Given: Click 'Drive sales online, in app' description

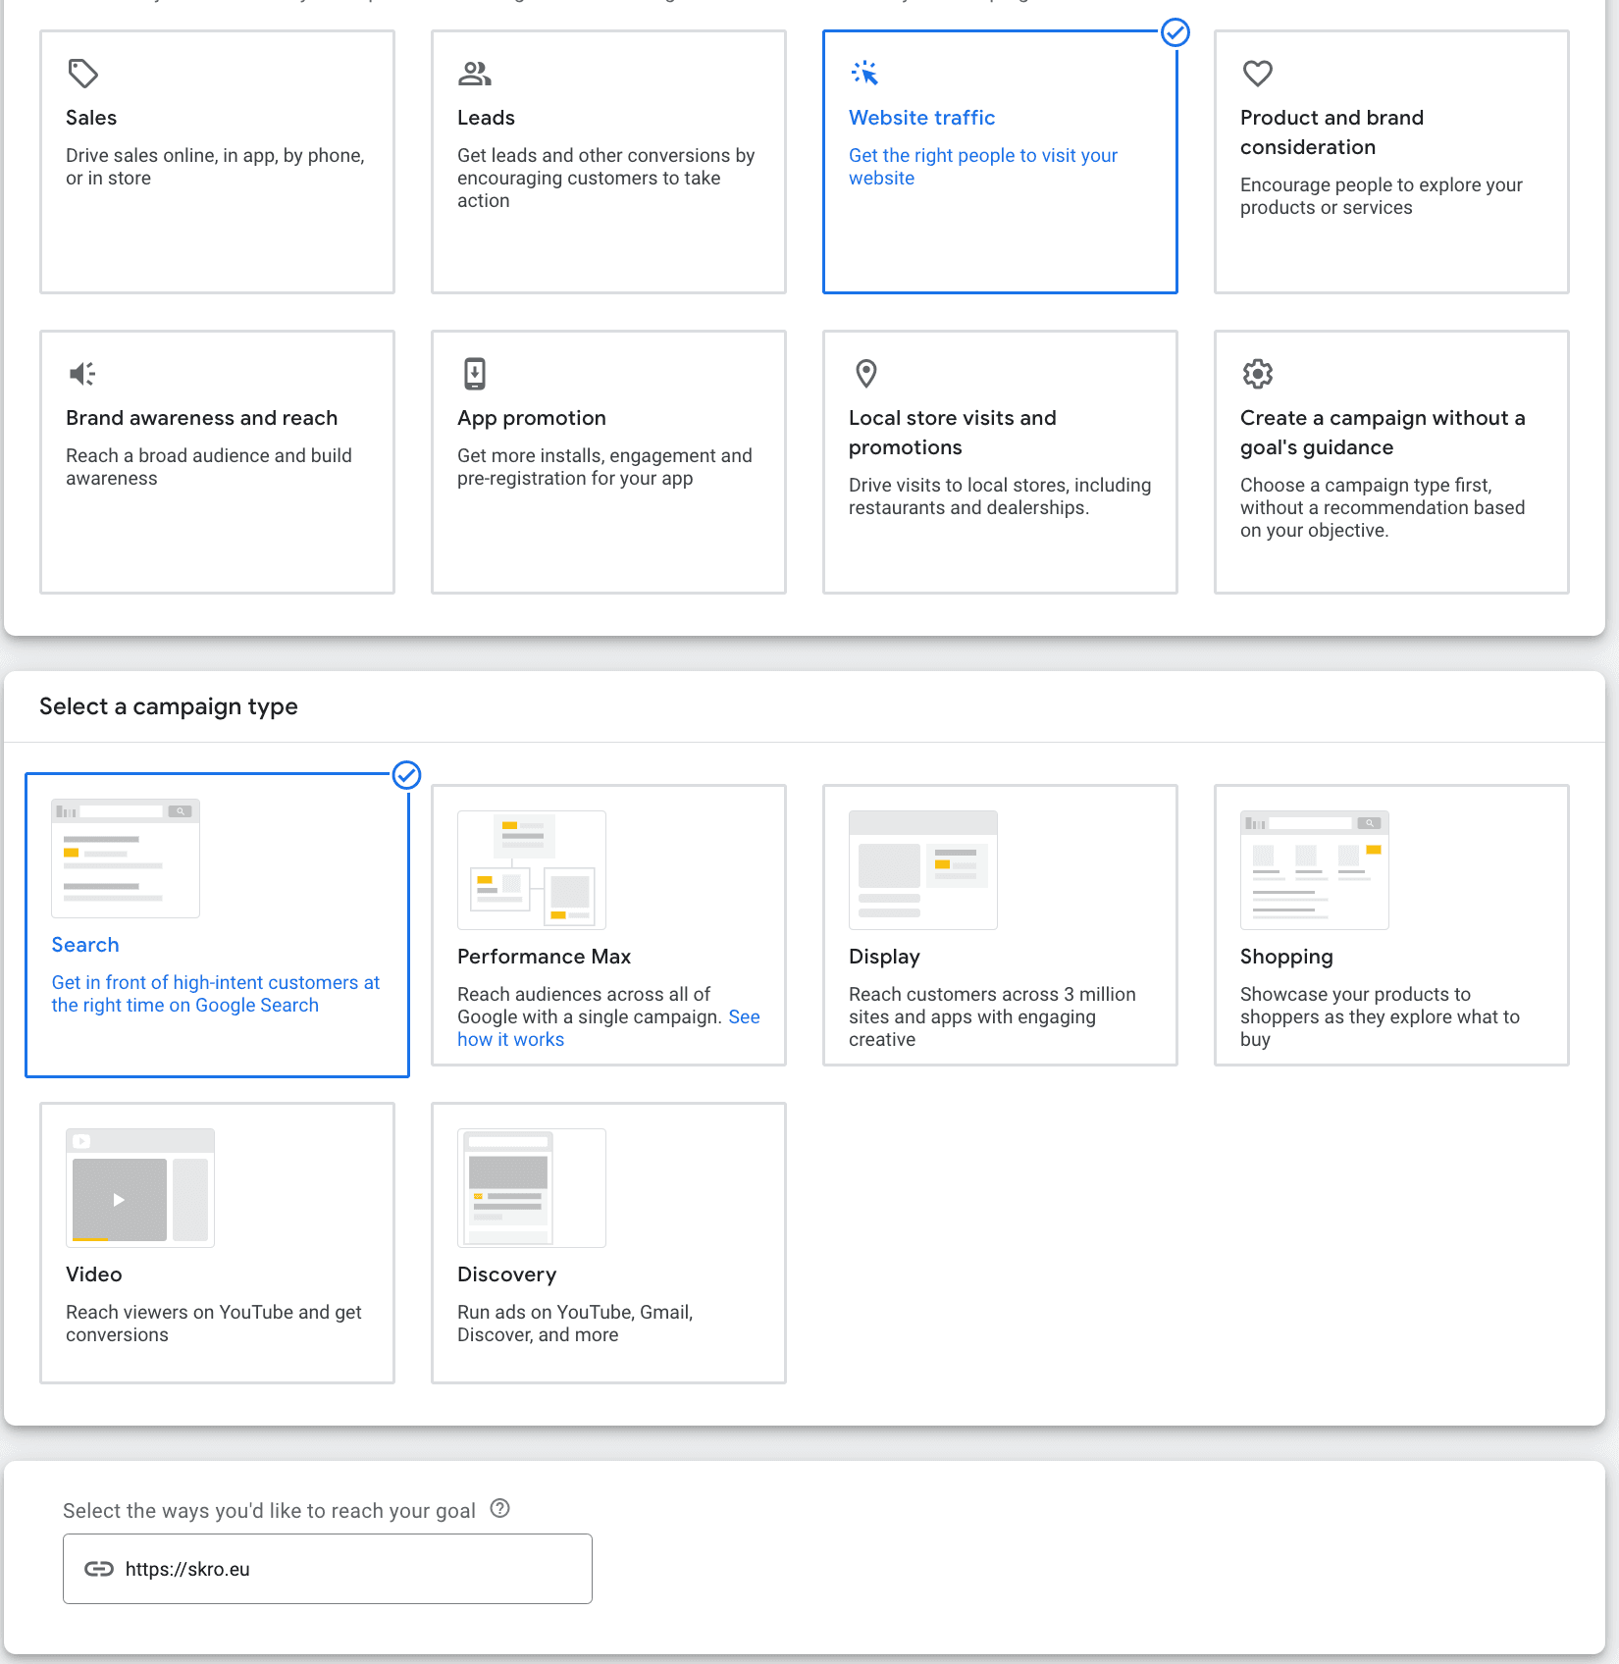Looking at the screenshot, I should click(215, 167).
